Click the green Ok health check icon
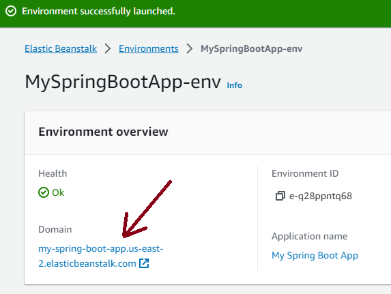 coord(44,192)
